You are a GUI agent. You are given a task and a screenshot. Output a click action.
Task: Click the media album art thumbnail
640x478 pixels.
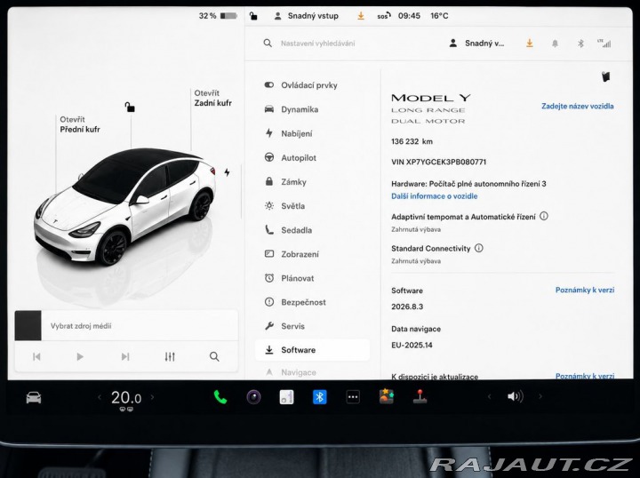[28, 325]
